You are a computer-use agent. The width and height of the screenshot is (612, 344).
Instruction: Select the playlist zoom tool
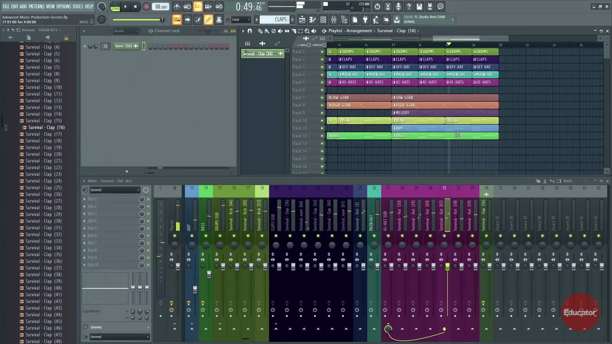coord(307,31)
